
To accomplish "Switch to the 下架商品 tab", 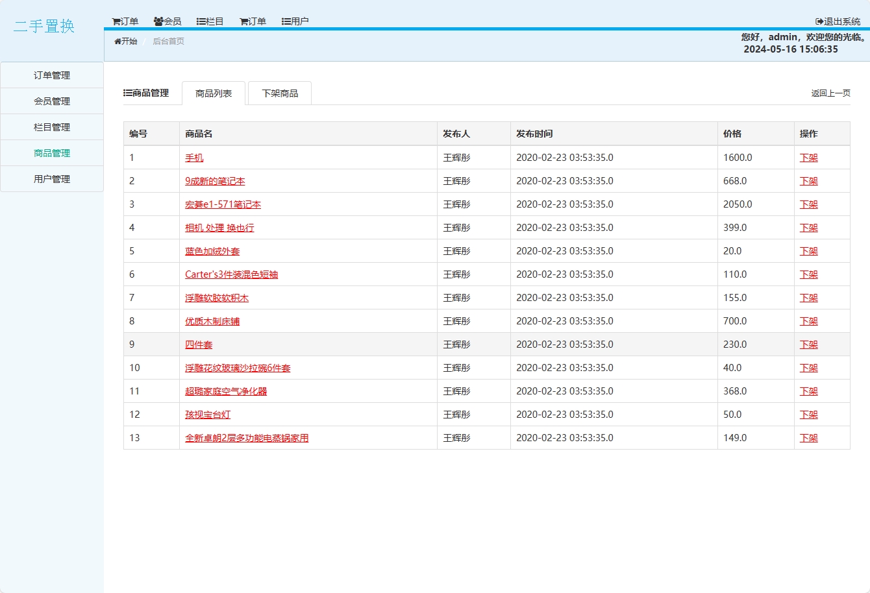I will 280,93.
